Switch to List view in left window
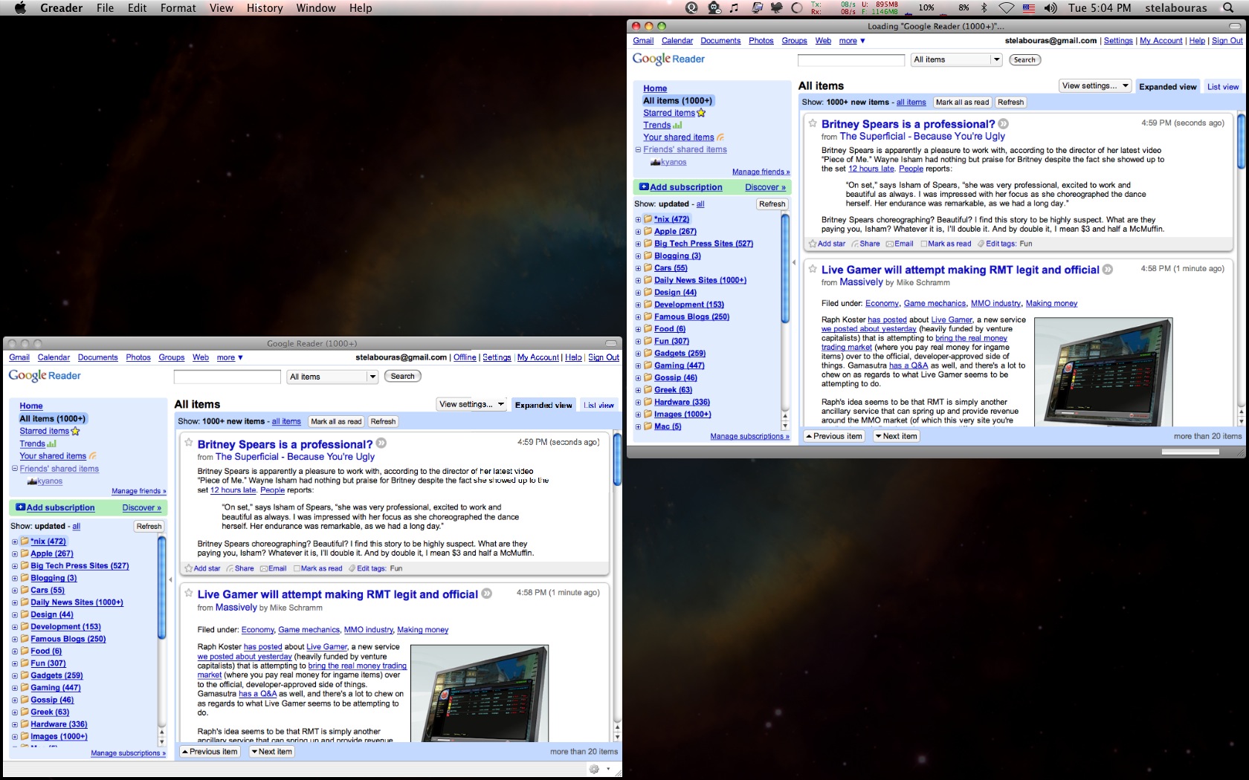The width and height of the screenshot is (1249, 780). point(598,405)
